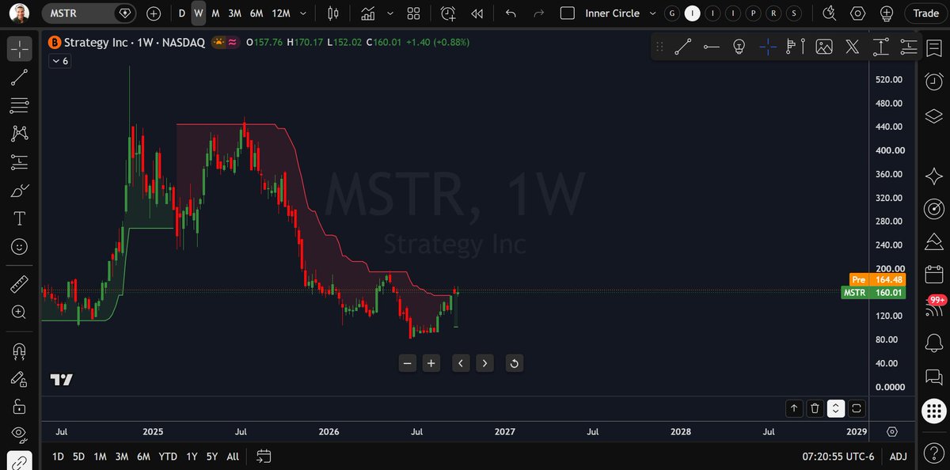Toggle lock all drawings

(20, 407)
